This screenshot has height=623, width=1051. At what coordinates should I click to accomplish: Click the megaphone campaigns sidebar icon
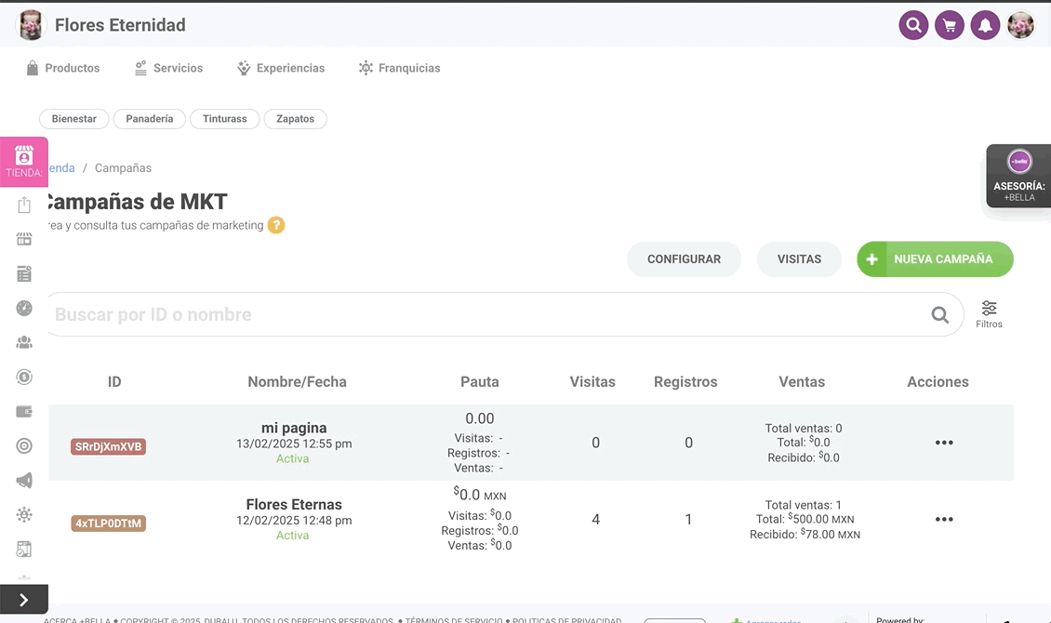24,481
